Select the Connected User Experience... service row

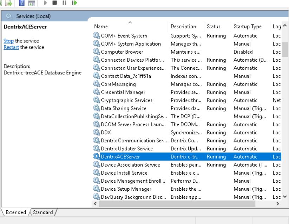click(x=187, y=68)
